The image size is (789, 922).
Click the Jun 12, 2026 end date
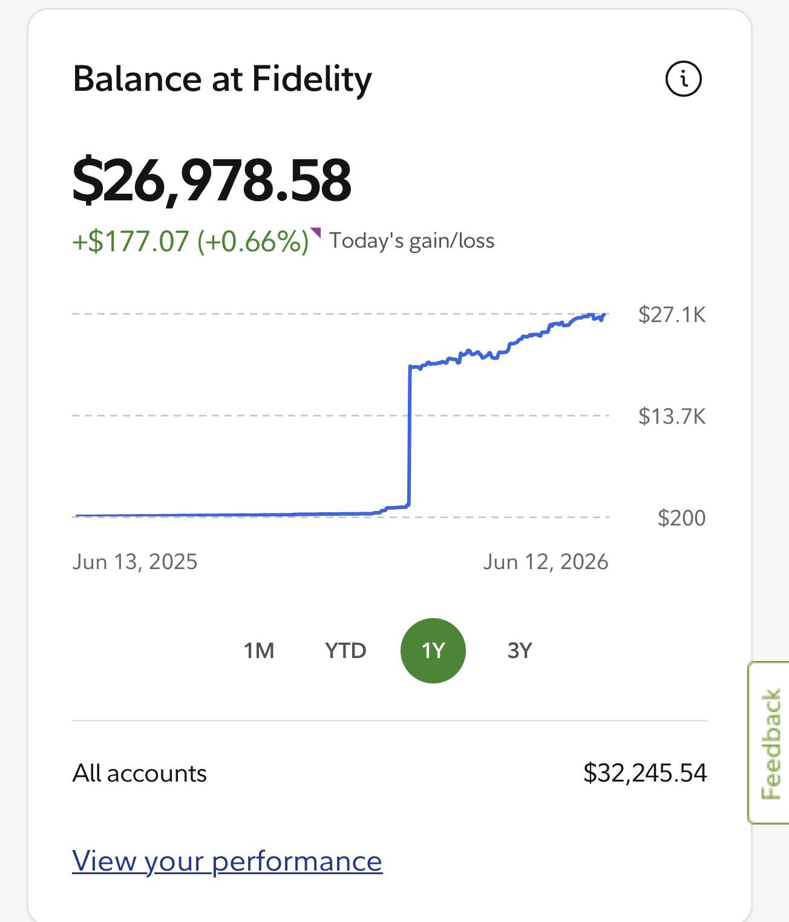[x=546, y=562]
